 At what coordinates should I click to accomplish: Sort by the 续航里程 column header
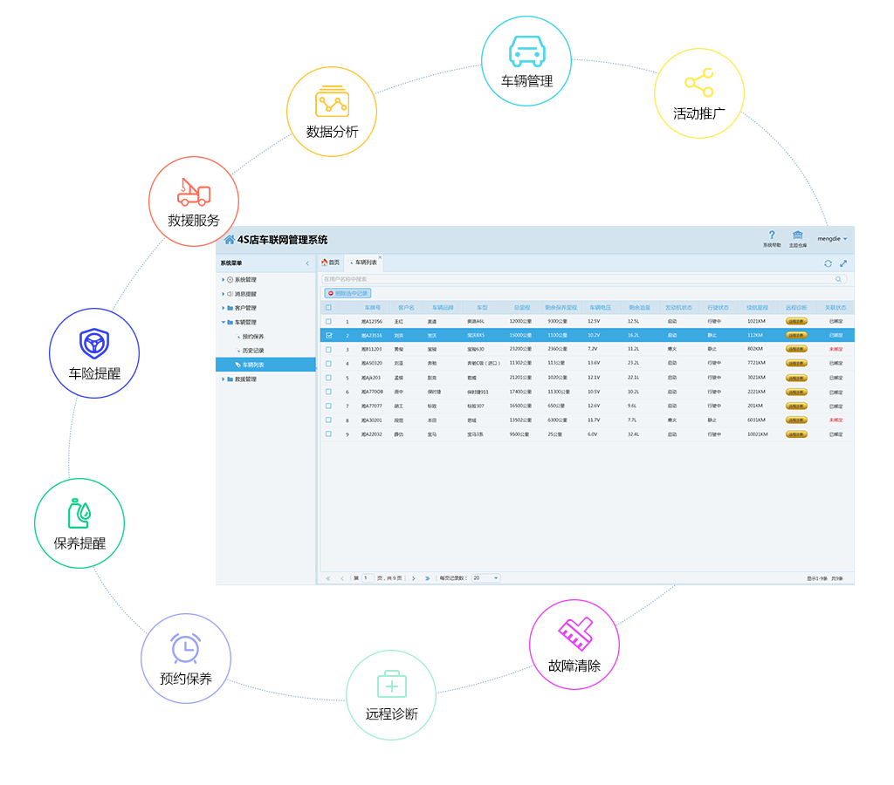pyautogui.click(x=757, y=308)
